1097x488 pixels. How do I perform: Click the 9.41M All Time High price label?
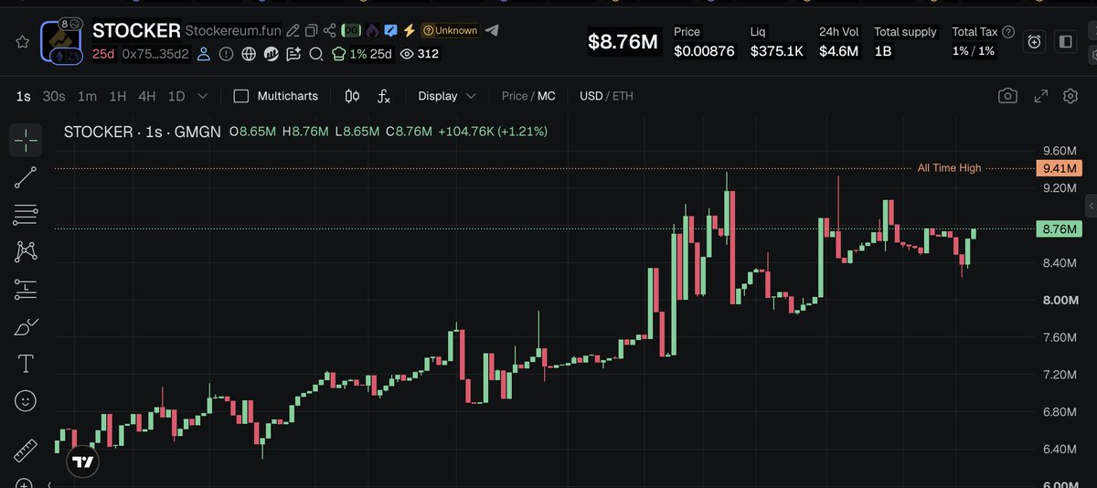click(x=1059, y=168)
